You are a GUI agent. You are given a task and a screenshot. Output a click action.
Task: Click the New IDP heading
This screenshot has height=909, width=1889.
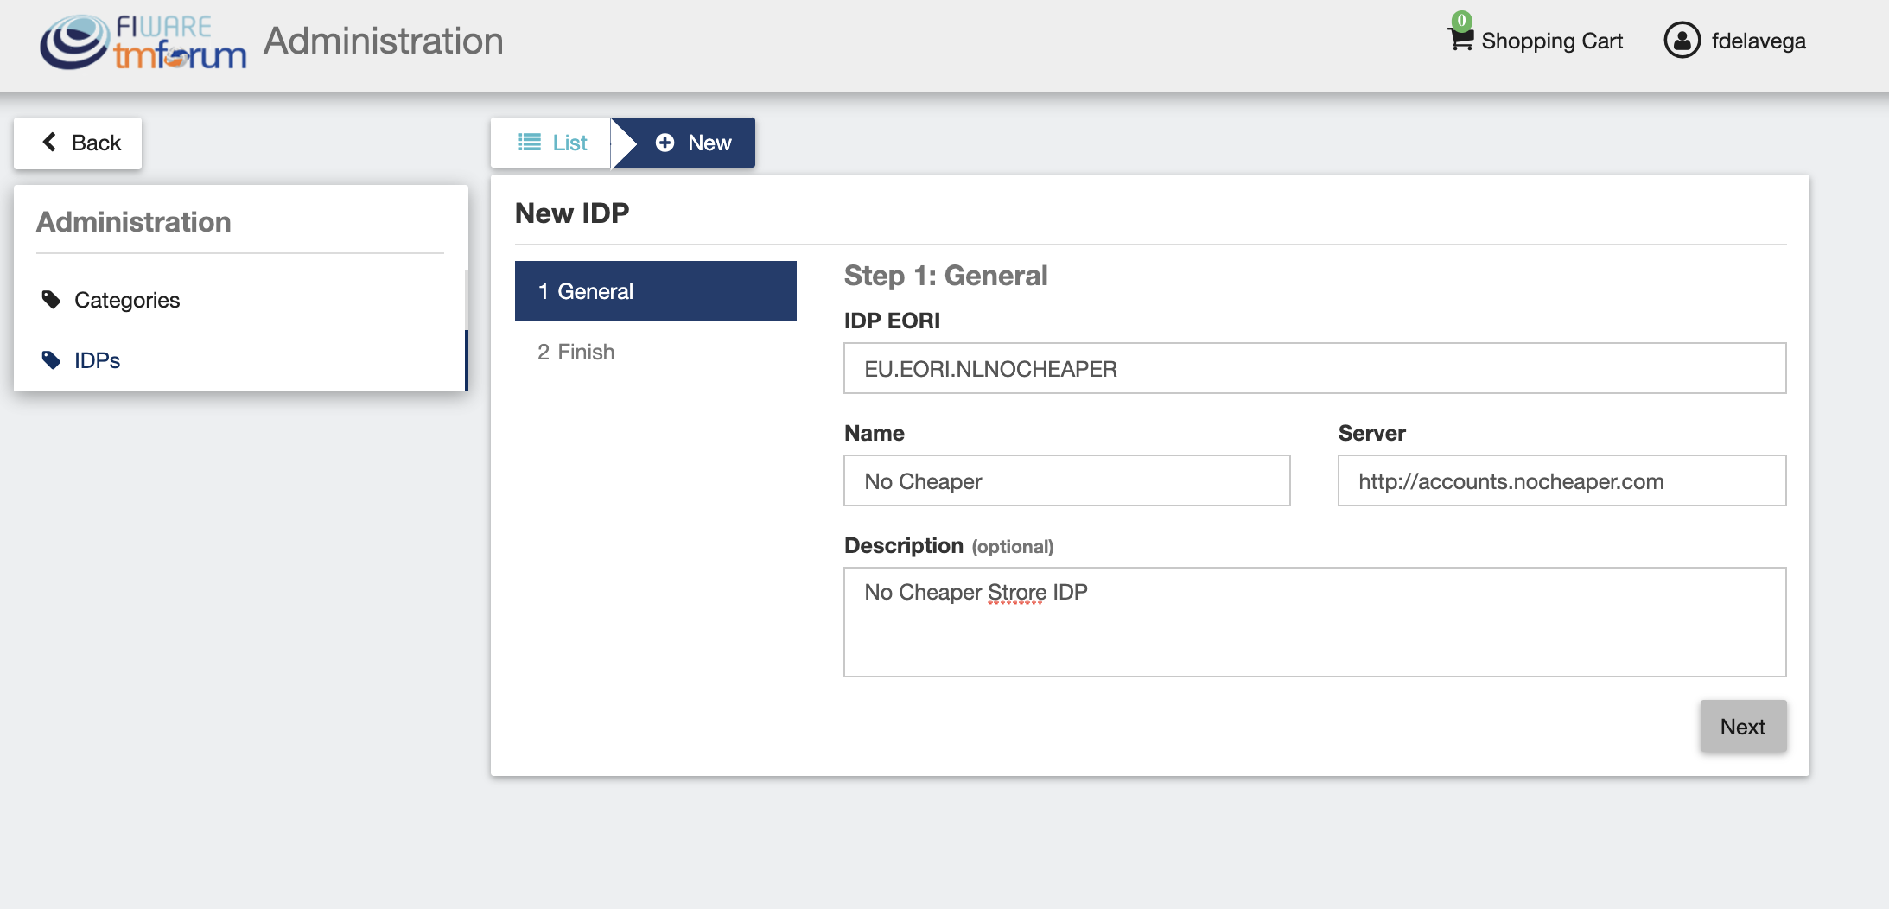click(572, 213)
